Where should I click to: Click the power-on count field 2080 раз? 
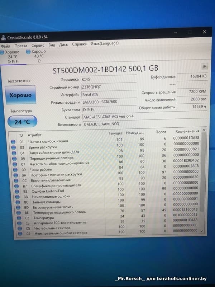(x=192, y=99)
